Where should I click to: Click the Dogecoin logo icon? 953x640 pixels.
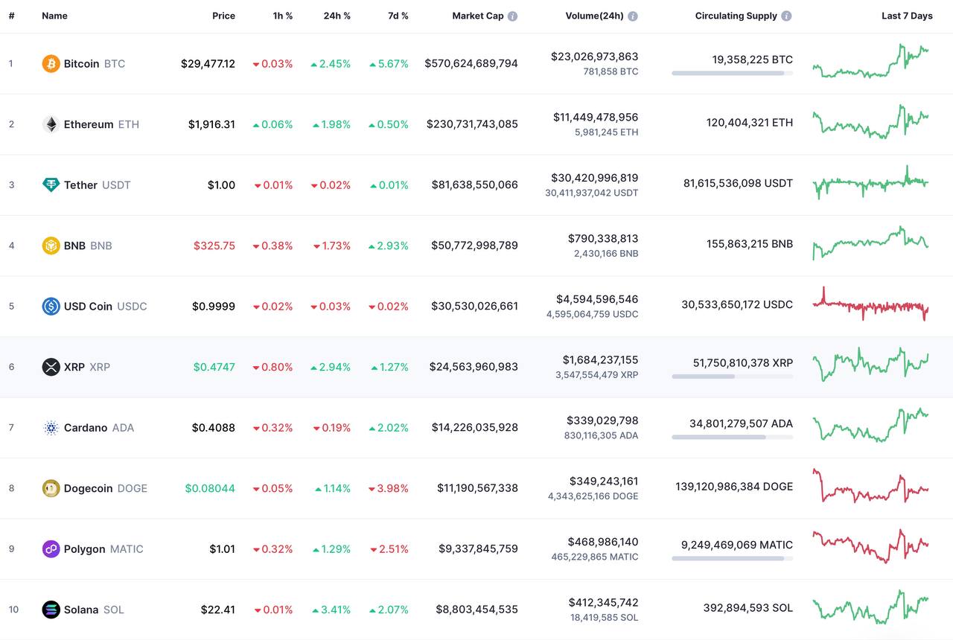pyautogui.click(x=51, y=488)
